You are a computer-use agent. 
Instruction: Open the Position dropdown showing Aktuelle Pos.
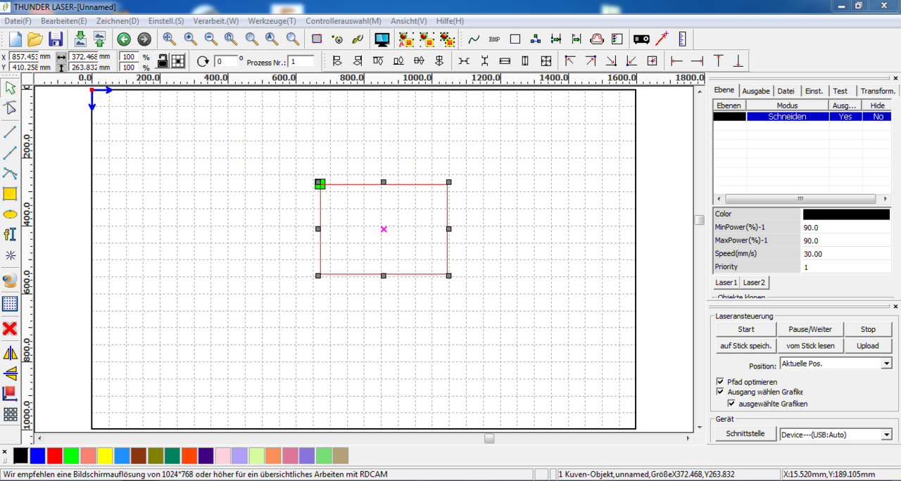tap(886, 364)
